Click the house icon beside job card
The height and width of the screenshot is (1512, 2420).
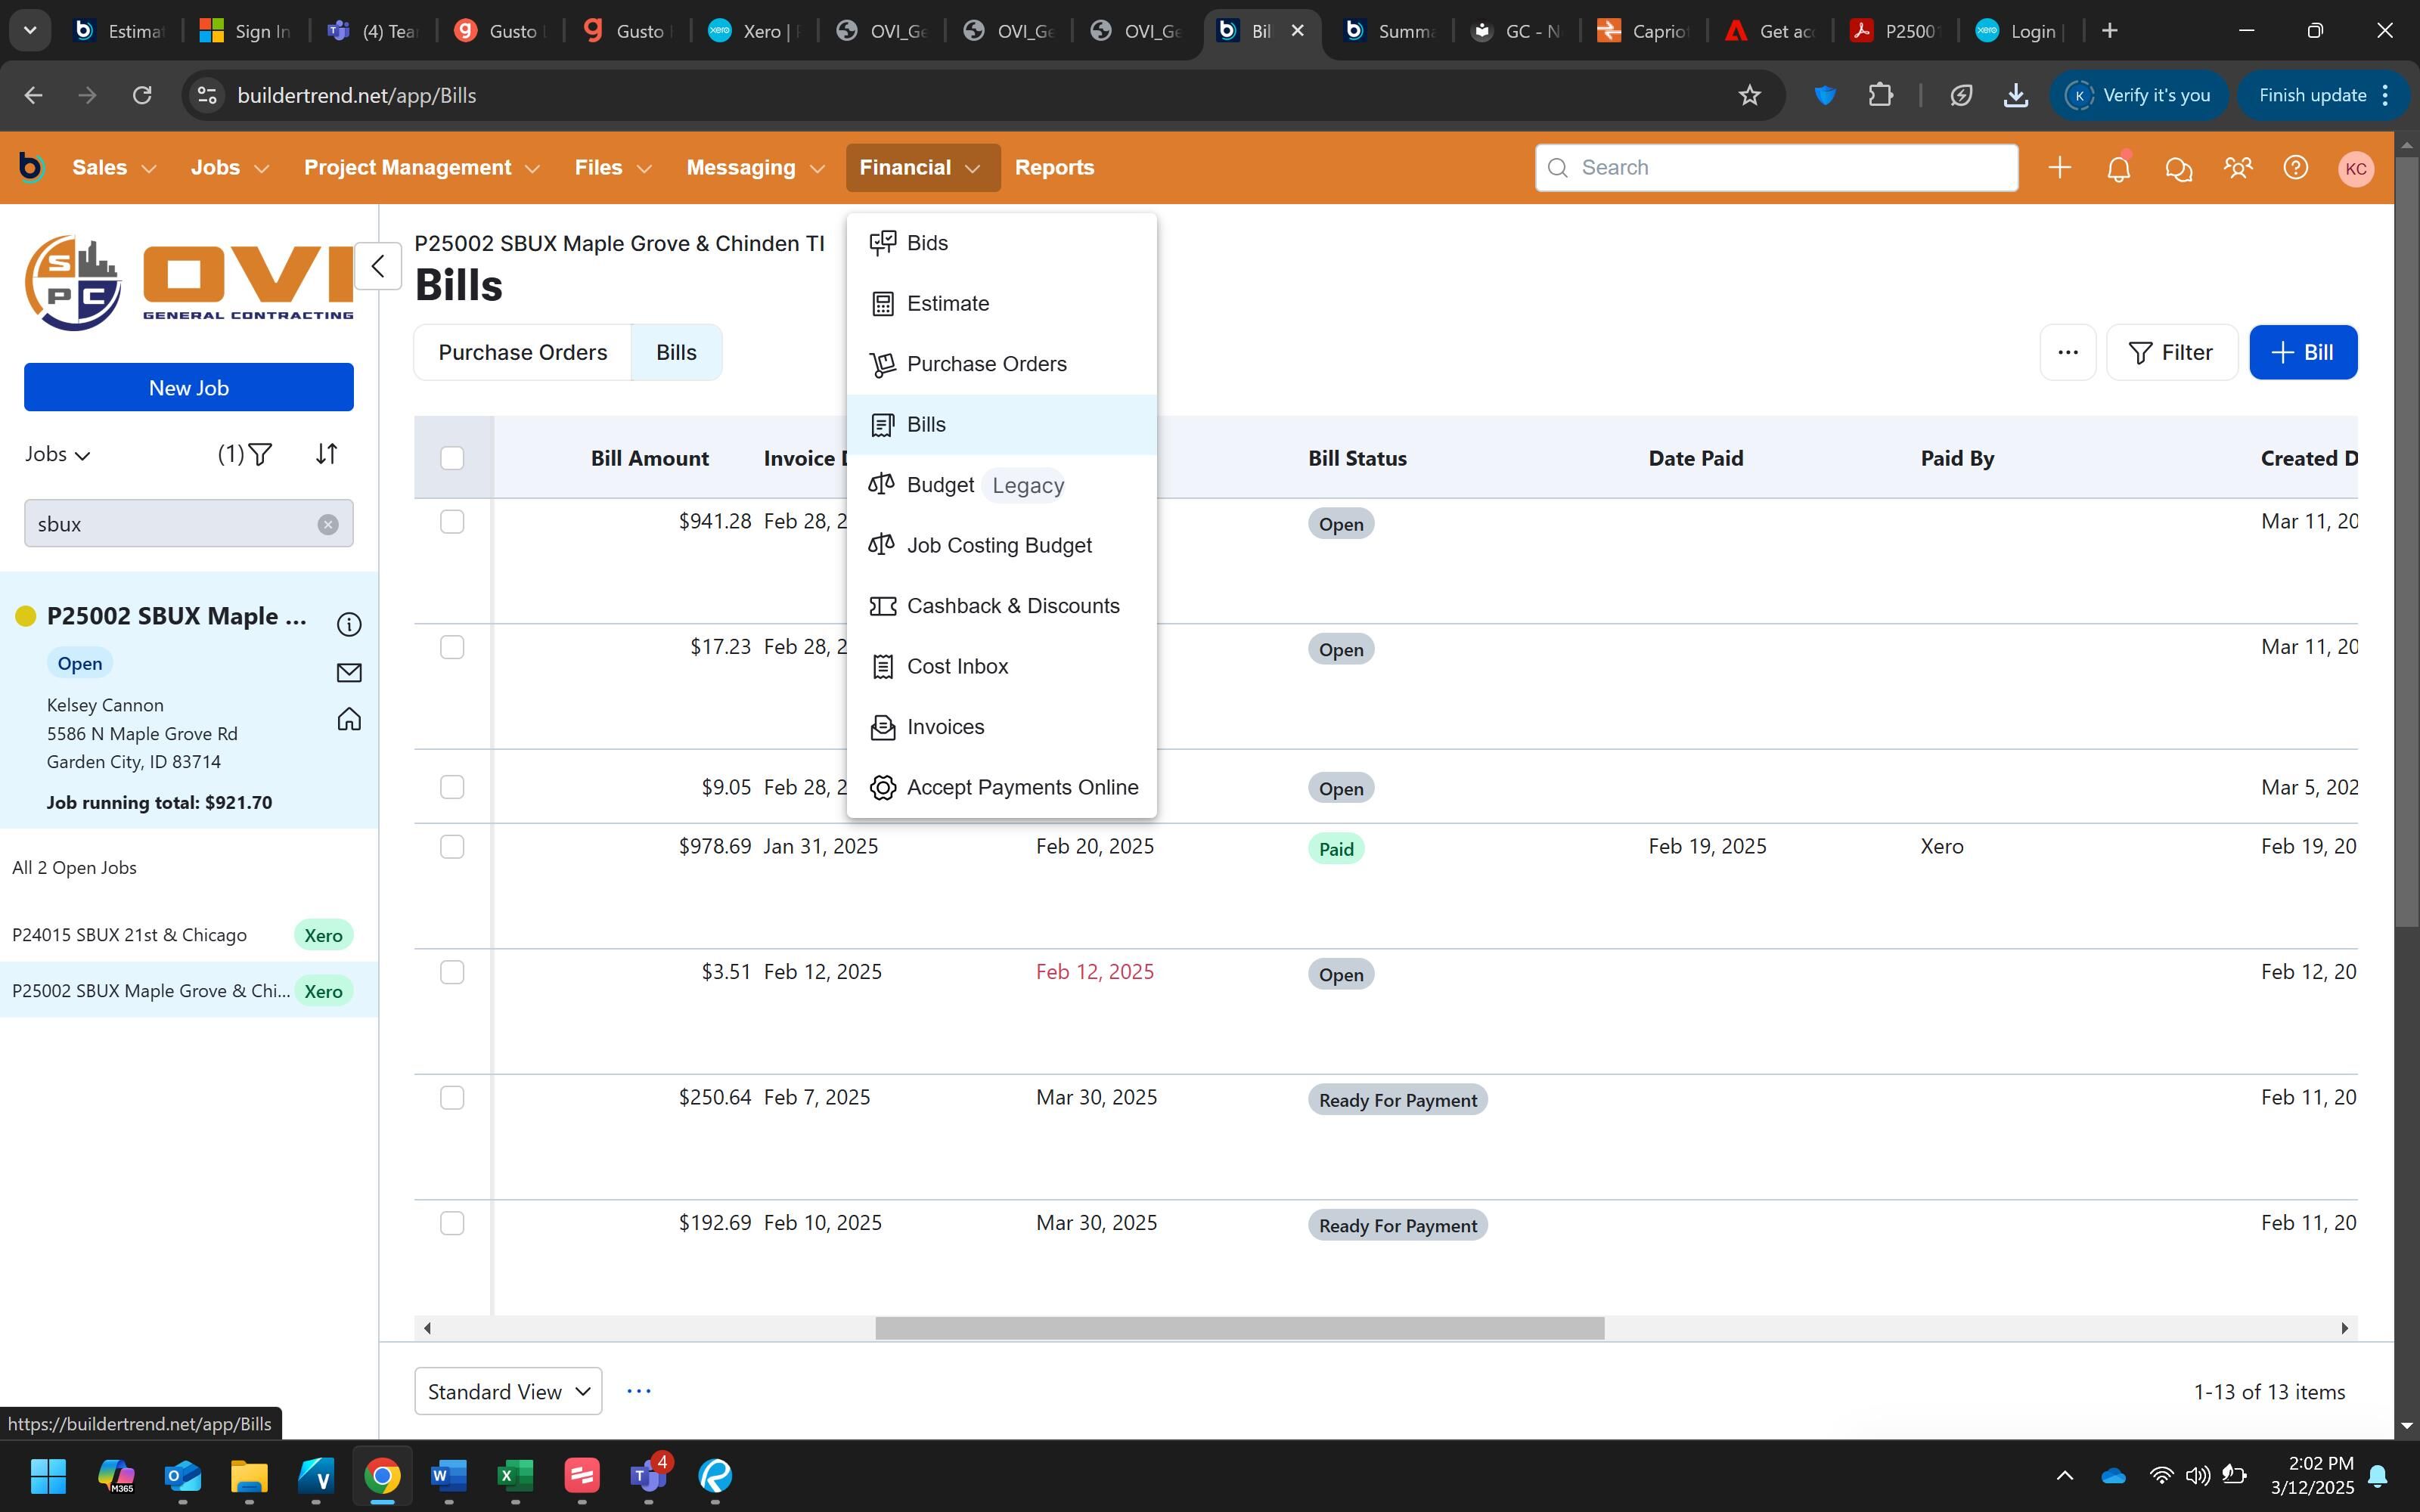(349, 720)
